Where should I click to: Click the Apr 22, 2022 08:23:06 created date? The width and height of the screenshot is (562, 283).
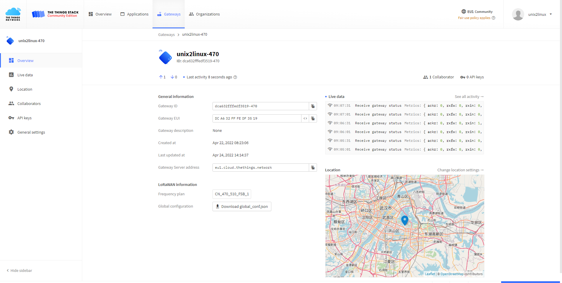(230, 143)
